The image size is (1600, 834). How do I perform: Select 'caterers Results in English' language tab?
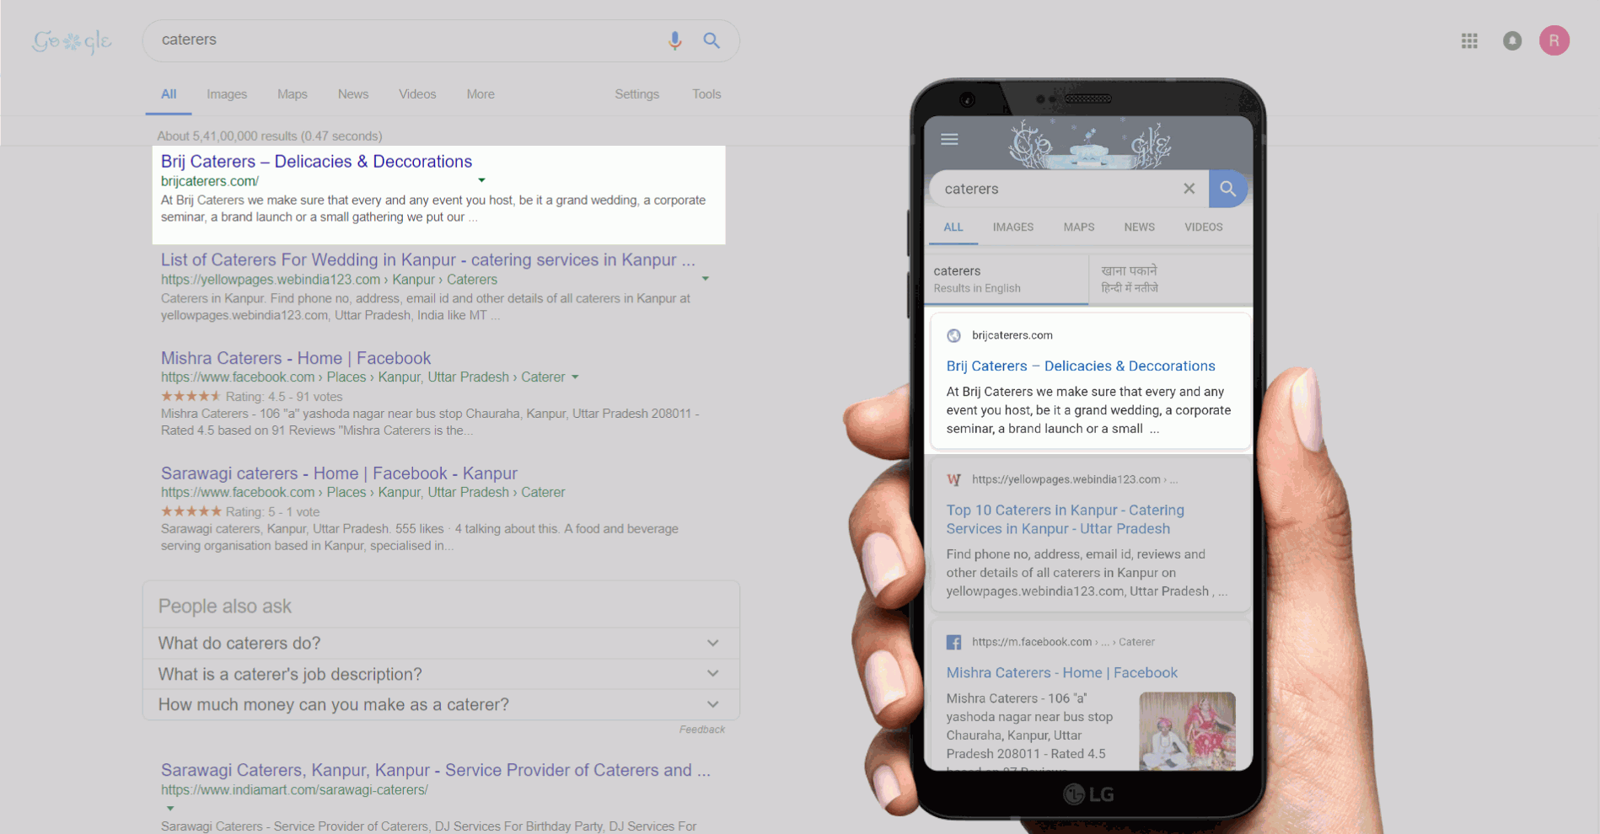(x=1008, y=280)
